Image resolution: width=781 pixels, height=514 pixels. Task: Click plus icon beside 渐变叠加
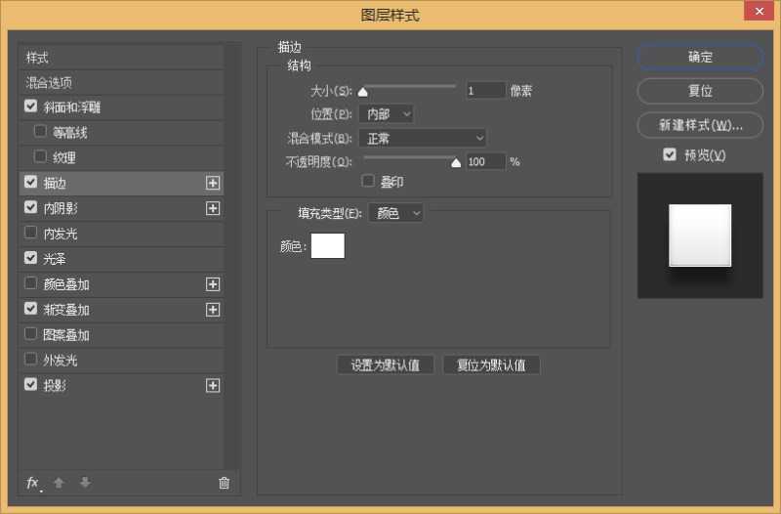[213, 310]
